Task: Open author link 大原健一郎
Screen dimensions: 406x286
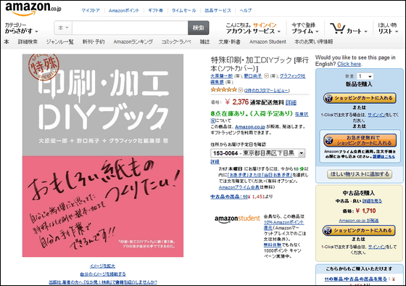Action: 222,75
